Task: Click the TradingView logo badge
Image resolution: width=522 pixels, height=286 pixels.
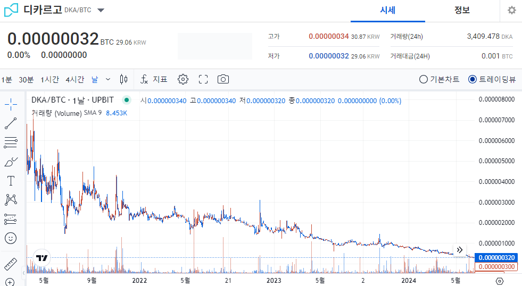Action: click(x=42, y=258)
